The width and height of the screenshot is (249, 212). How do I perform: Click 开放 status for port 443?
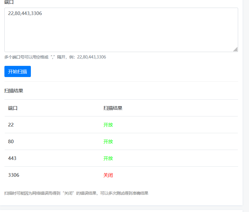(x=108, y=158)
